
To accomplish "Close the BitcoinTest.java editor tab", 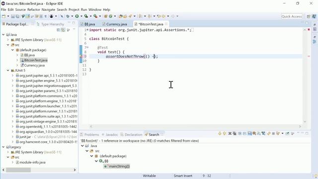I will click(x=166, y=24).
